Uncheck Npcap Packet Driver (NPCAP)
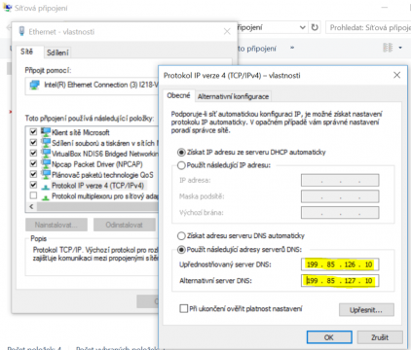411x350 pixels. 33,163
